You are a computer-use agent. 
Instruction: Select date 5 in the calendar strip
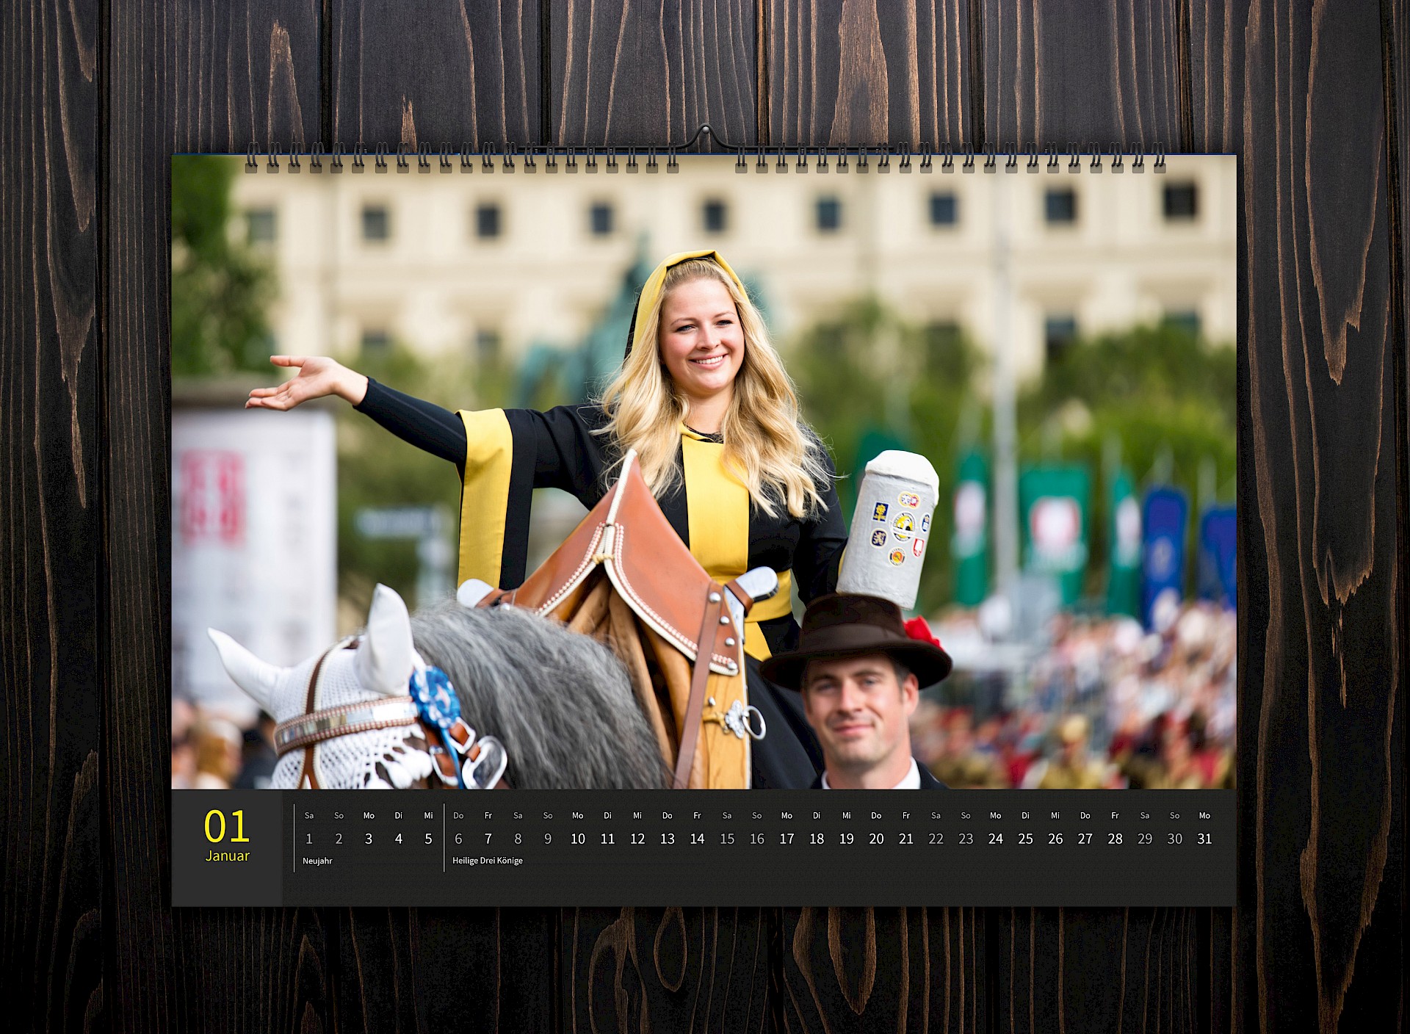click(x=428, y=839)
